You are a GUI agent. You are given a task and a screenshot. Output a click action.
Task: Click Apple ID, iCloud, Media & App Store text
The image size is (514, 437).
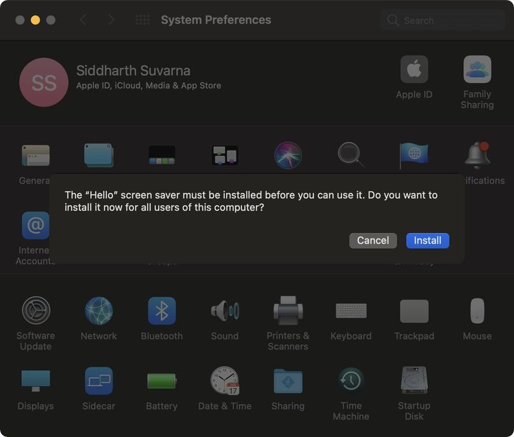(148, 85)
